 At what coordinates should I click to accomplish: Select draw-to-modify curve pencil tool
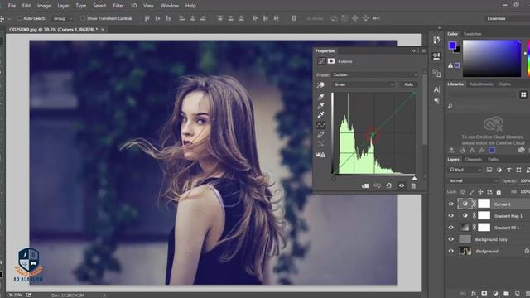pyautogui.click(x=320, y=134)
